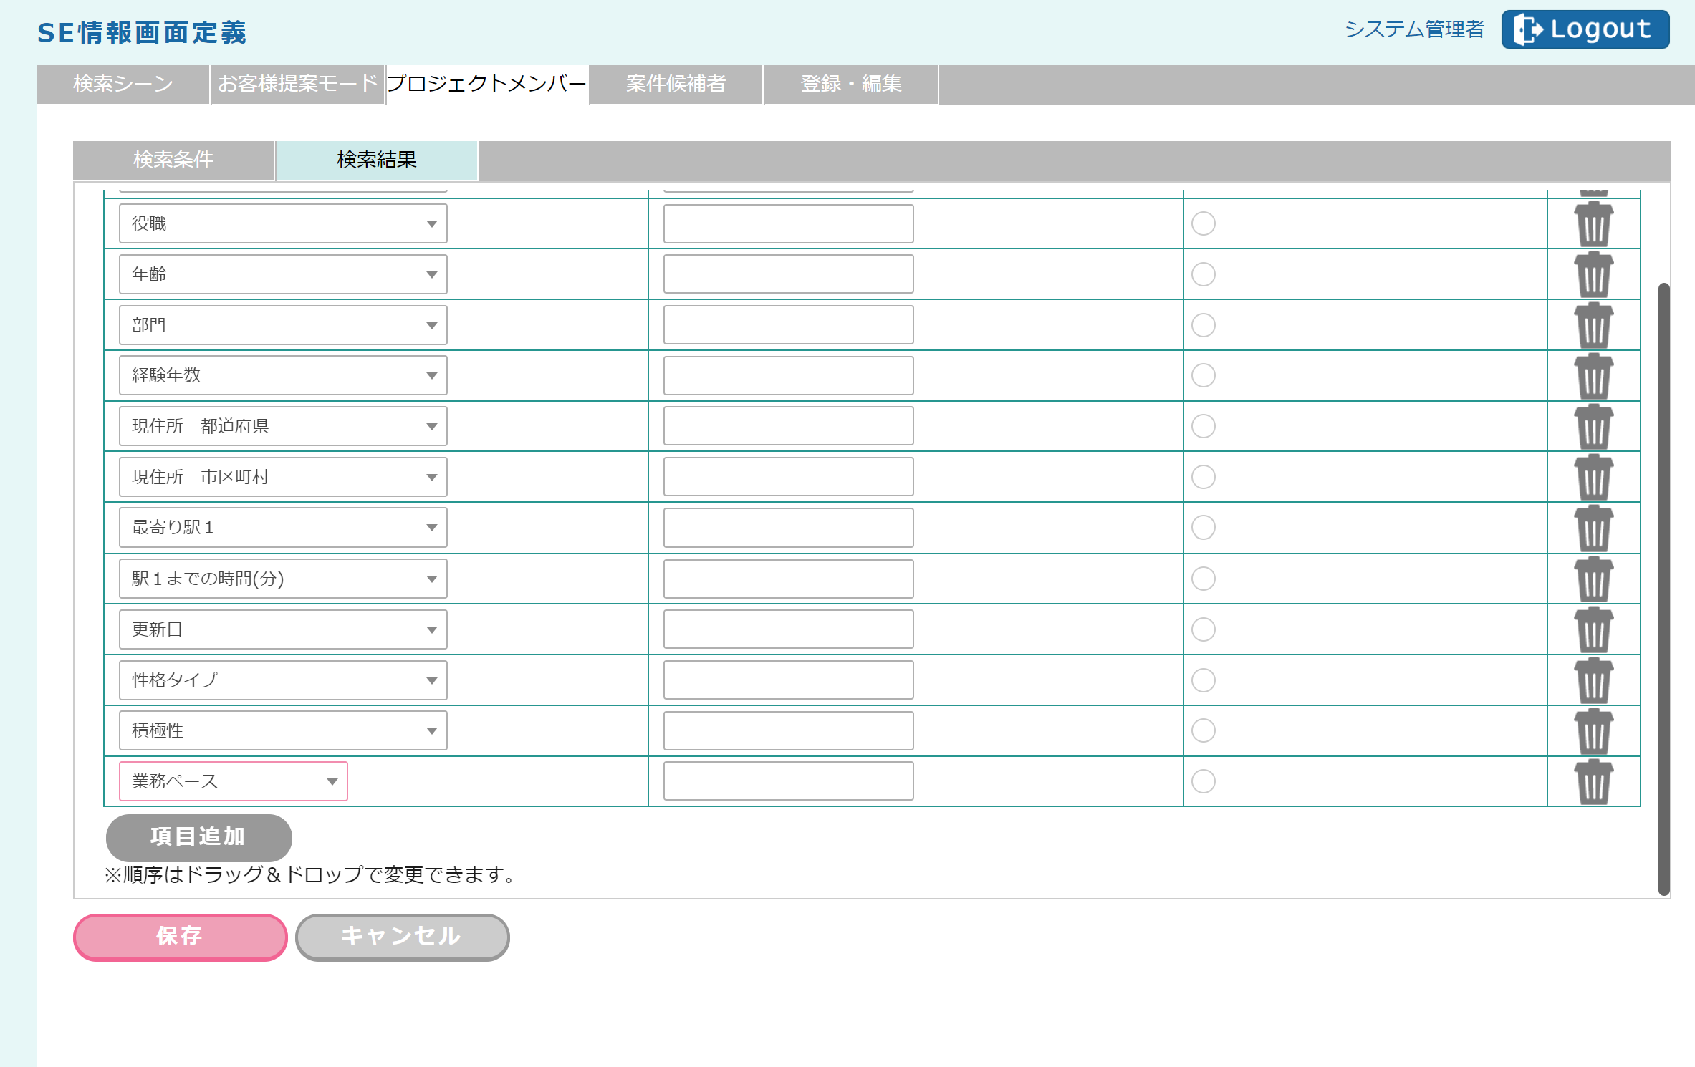Delete the 積極性 row via trash icon
This screenshot has width=1695, height=1067.
pos(1593,731)
